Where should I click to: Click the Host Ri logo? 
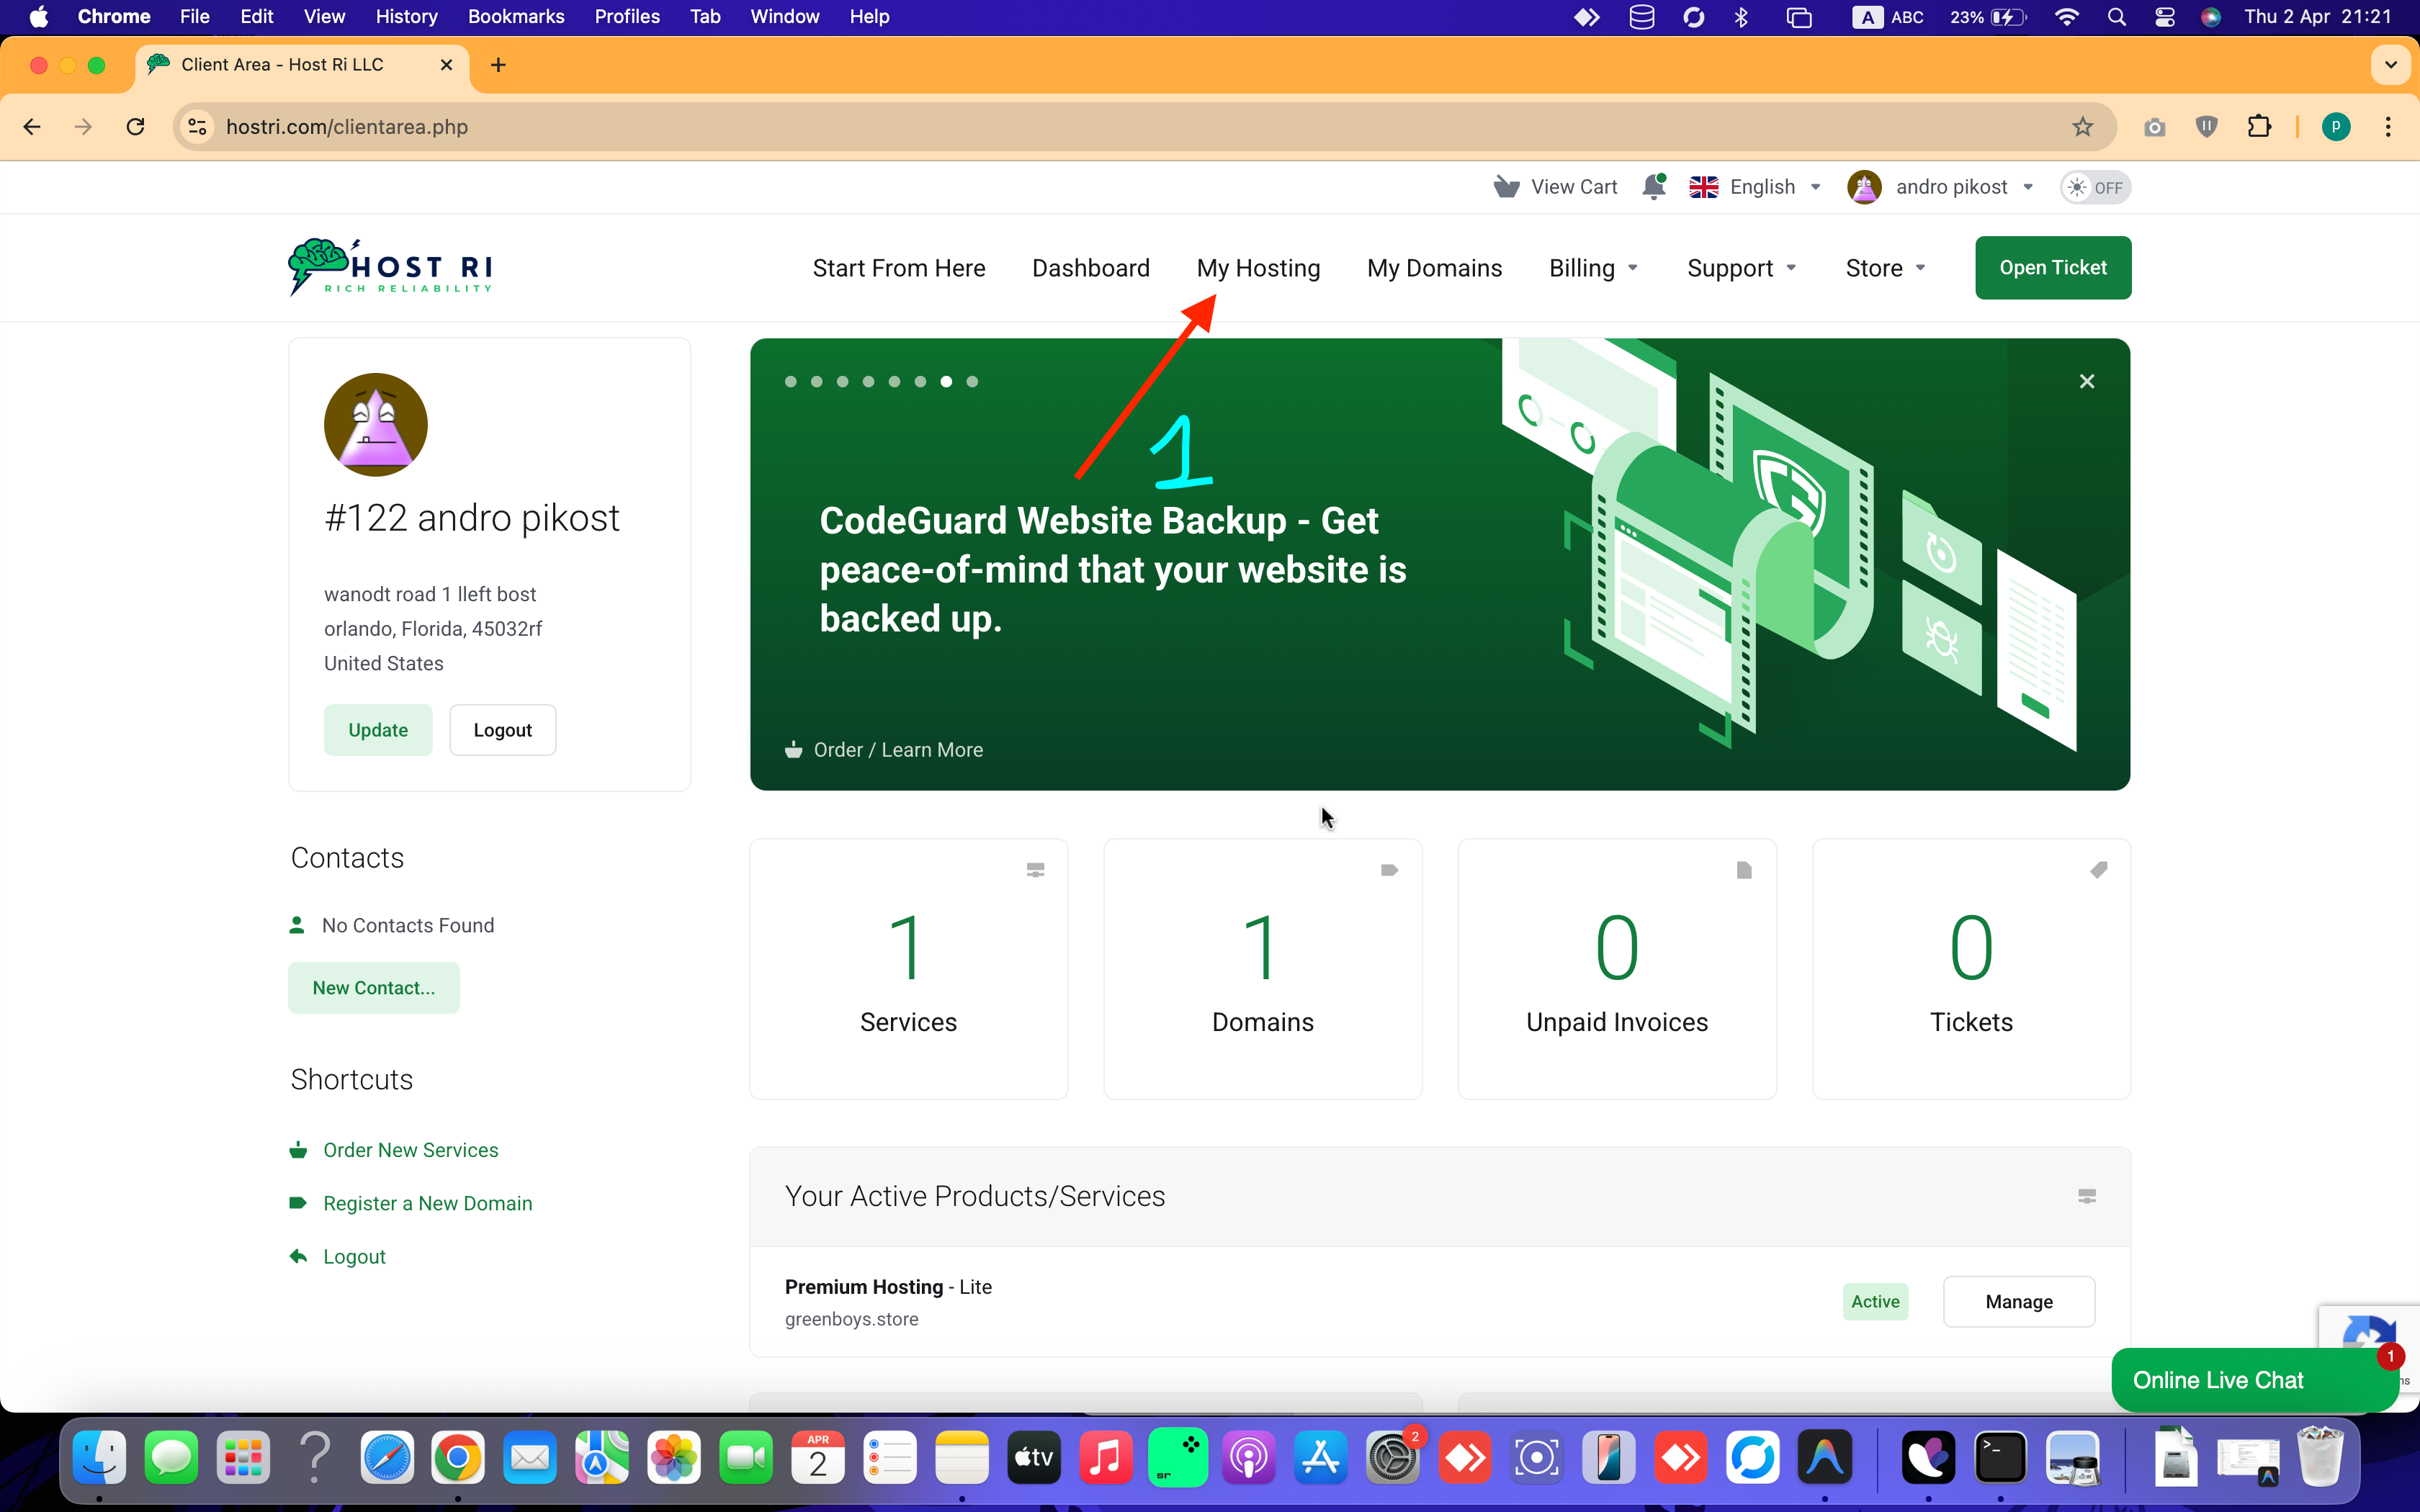(x=390, y=267)
